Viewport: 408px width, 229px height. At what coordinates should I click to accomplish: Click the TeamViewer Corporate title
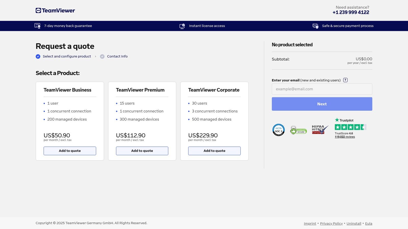[x=214, y=90]
